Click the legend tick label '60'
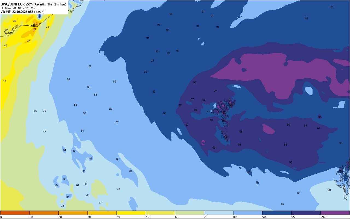Screen dimensions: 350x219 pos(177,217)
